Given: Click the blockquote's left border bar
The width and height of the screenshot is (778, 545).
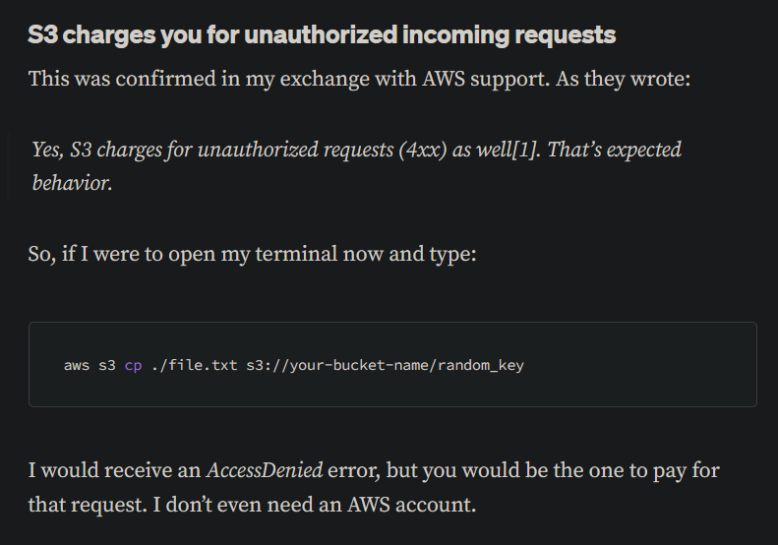Looking at the screenshot, I should [x=9, y=166].
